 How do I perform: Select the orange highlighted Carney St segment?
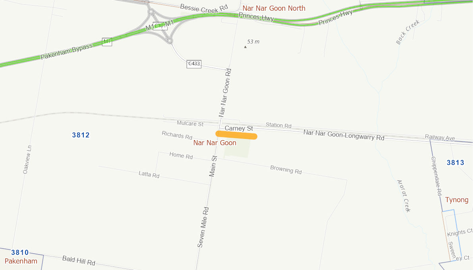237,135
